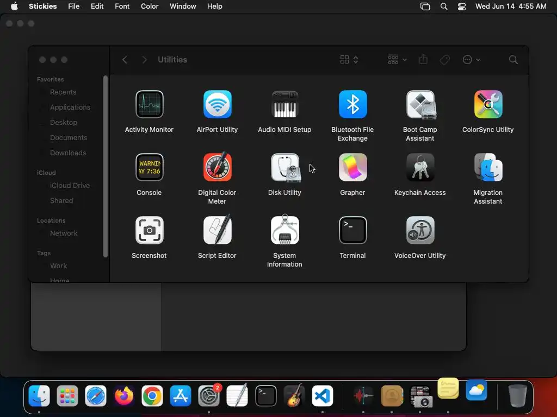
Task: Select ColorSync Utility icon
Action: click(488, 104)
